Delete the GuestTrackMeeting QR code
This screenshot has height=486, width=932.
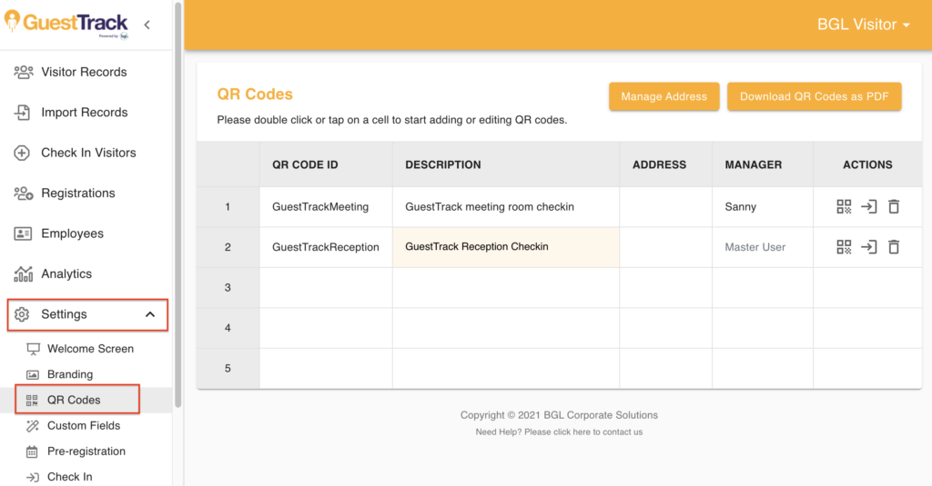(894, 206)
